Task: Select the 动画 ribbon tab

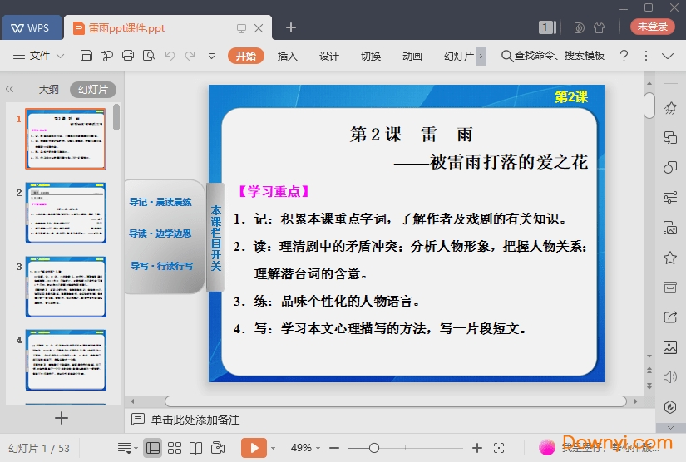Action: pos(412,56)
